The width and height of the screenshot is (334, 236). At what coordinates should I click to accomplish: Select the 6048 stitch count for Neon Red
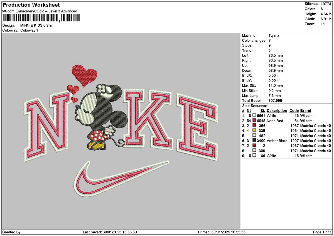pyautogui.click(x=261, y=121)
